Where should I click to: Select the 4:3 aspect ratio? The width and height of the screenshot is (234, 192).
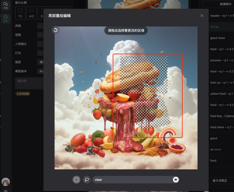tap(31, 13)
